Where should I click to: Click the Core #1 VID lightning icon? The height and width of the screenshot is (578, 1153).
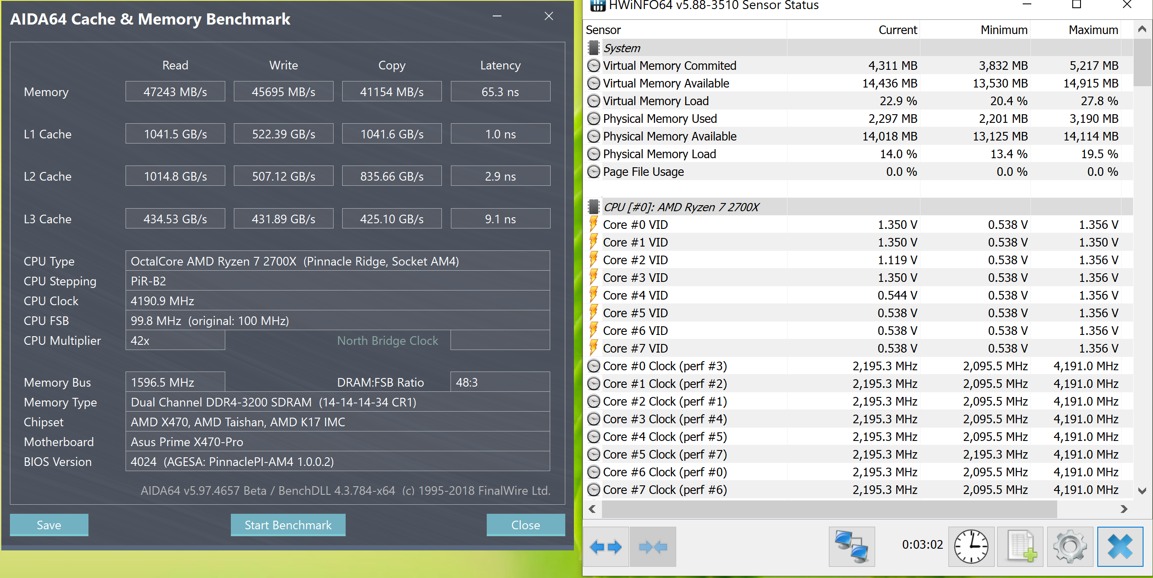pos(593,242)
